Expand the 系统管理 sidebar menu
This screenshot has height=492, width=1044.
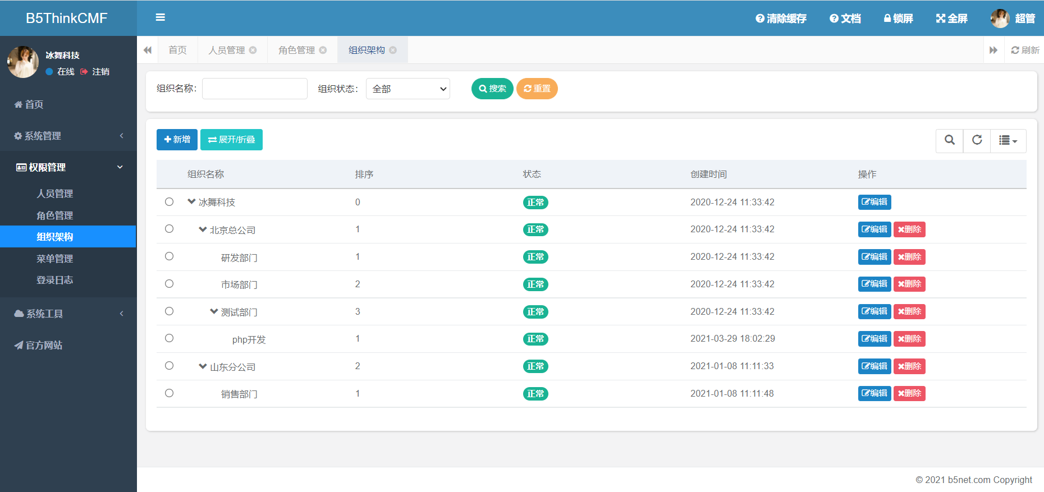pyautogui.click(x=68, y=136)
